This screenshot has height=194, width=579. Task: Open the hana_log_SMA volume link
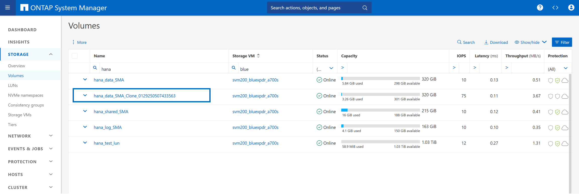(x=108, y=127)
